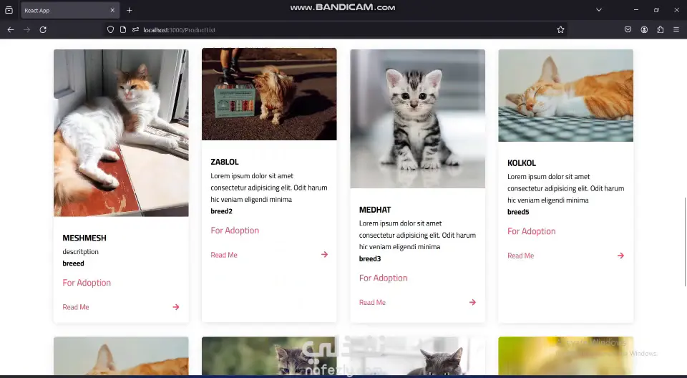Open the Pocket save icon
Viewport: 687px width, 378px height.
point(628,30)
